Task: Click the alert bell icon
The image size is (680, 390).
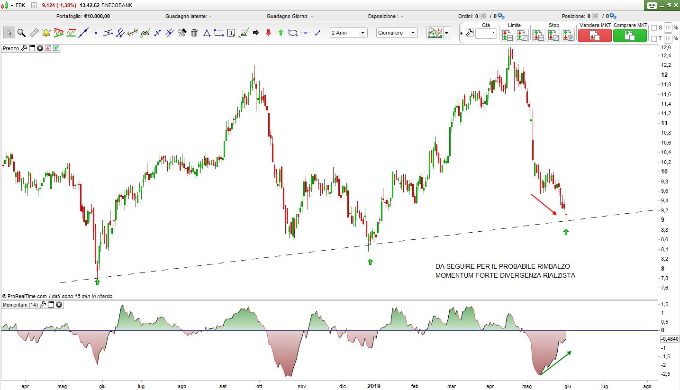Action: pyautogui.click(x=46, y=33)
